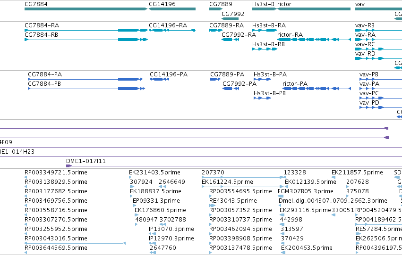This screenshot has height=255, width=402.
Task: Select protein vav-PD
Action: pos(381,107)
